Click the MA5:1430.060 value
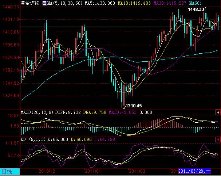 100,3
